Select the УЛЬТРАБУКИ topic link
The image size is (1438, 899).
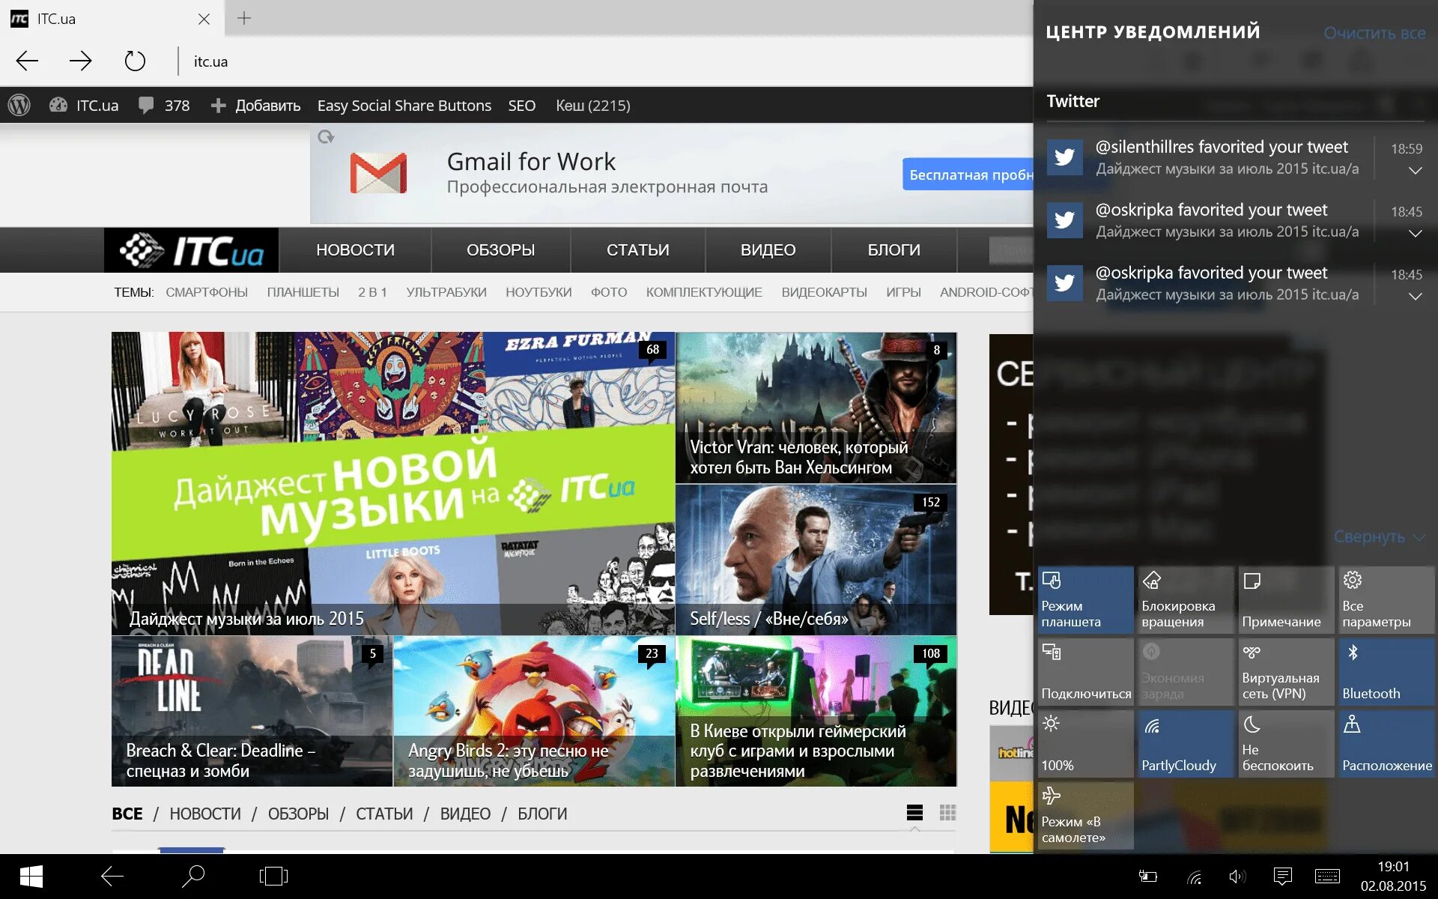pos(446,292)
